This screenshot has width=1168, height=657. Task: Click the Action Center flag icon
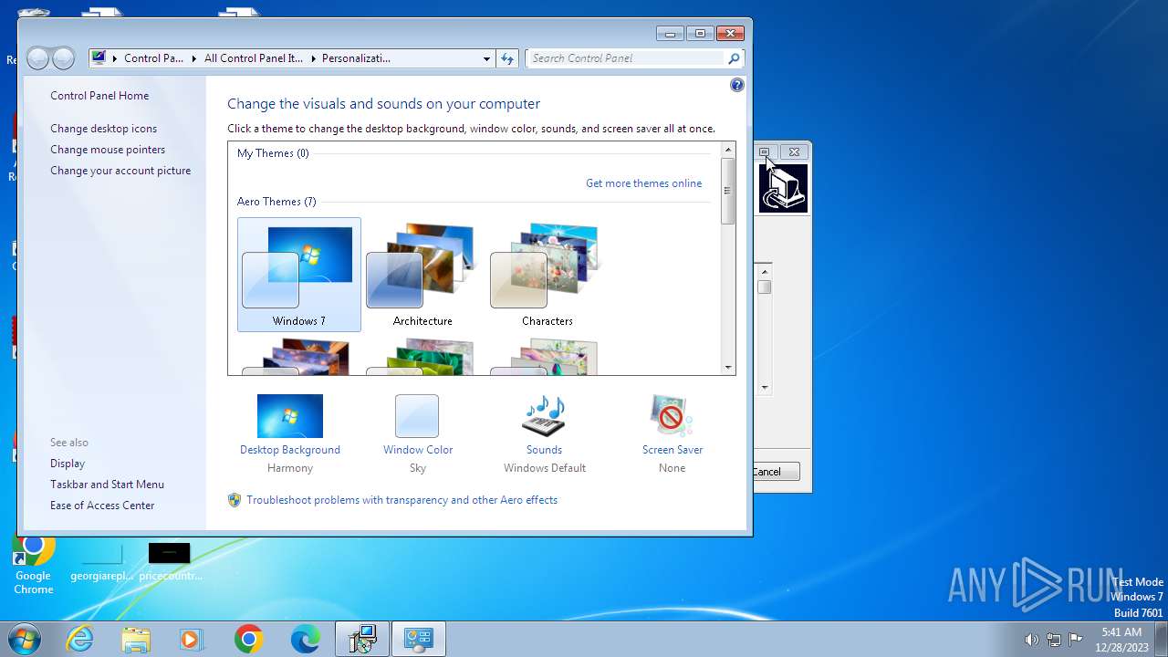(1076, 640)
